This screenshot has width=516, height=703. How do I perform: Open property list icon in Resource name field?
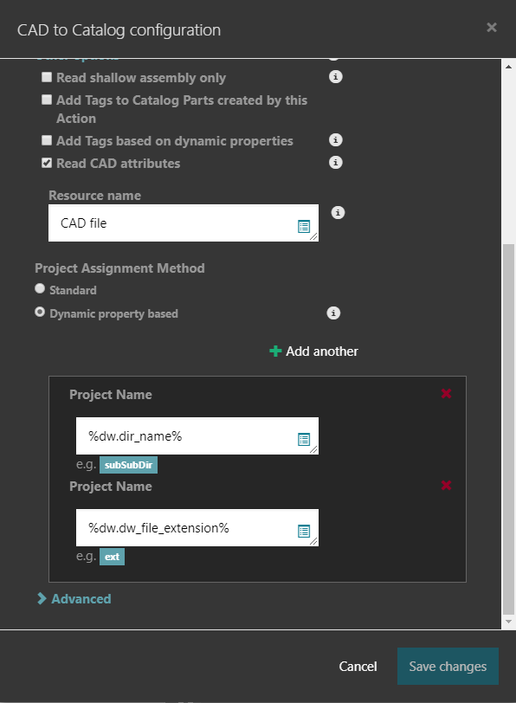[304, 227]
